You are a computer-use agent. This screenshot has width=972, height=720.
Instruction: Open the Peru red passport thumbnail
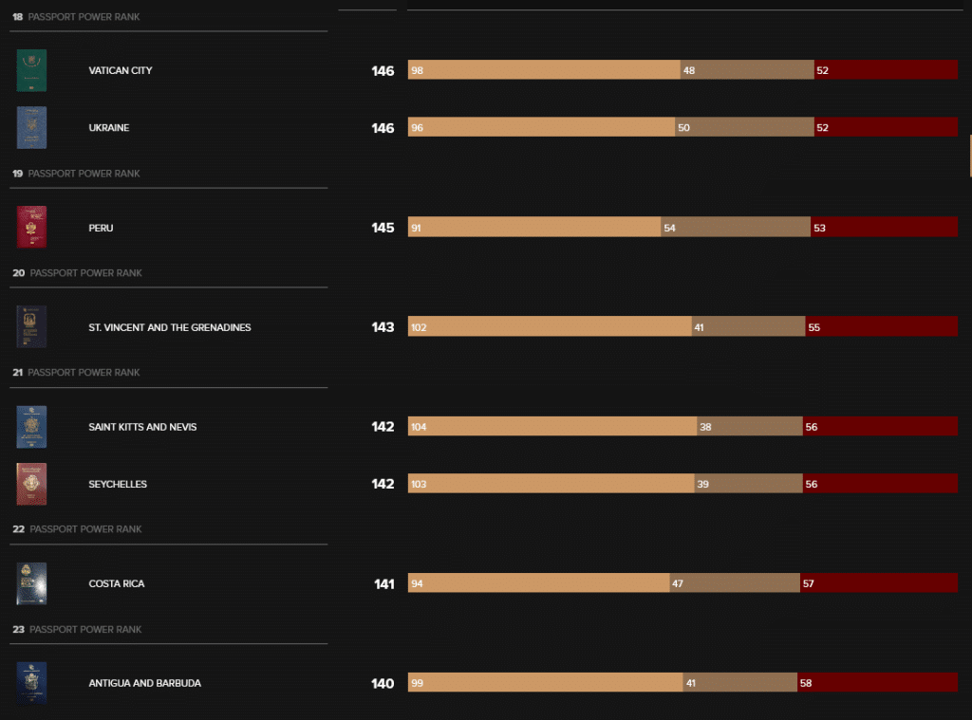(x=31, y=227)
